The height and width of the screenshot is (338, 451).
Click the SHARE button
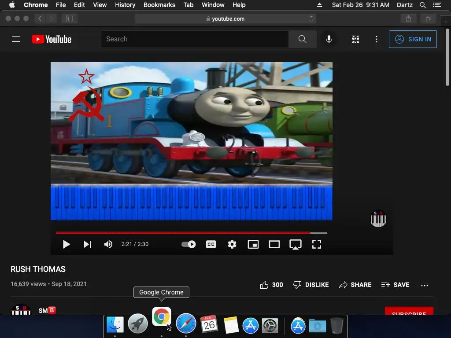355,285
